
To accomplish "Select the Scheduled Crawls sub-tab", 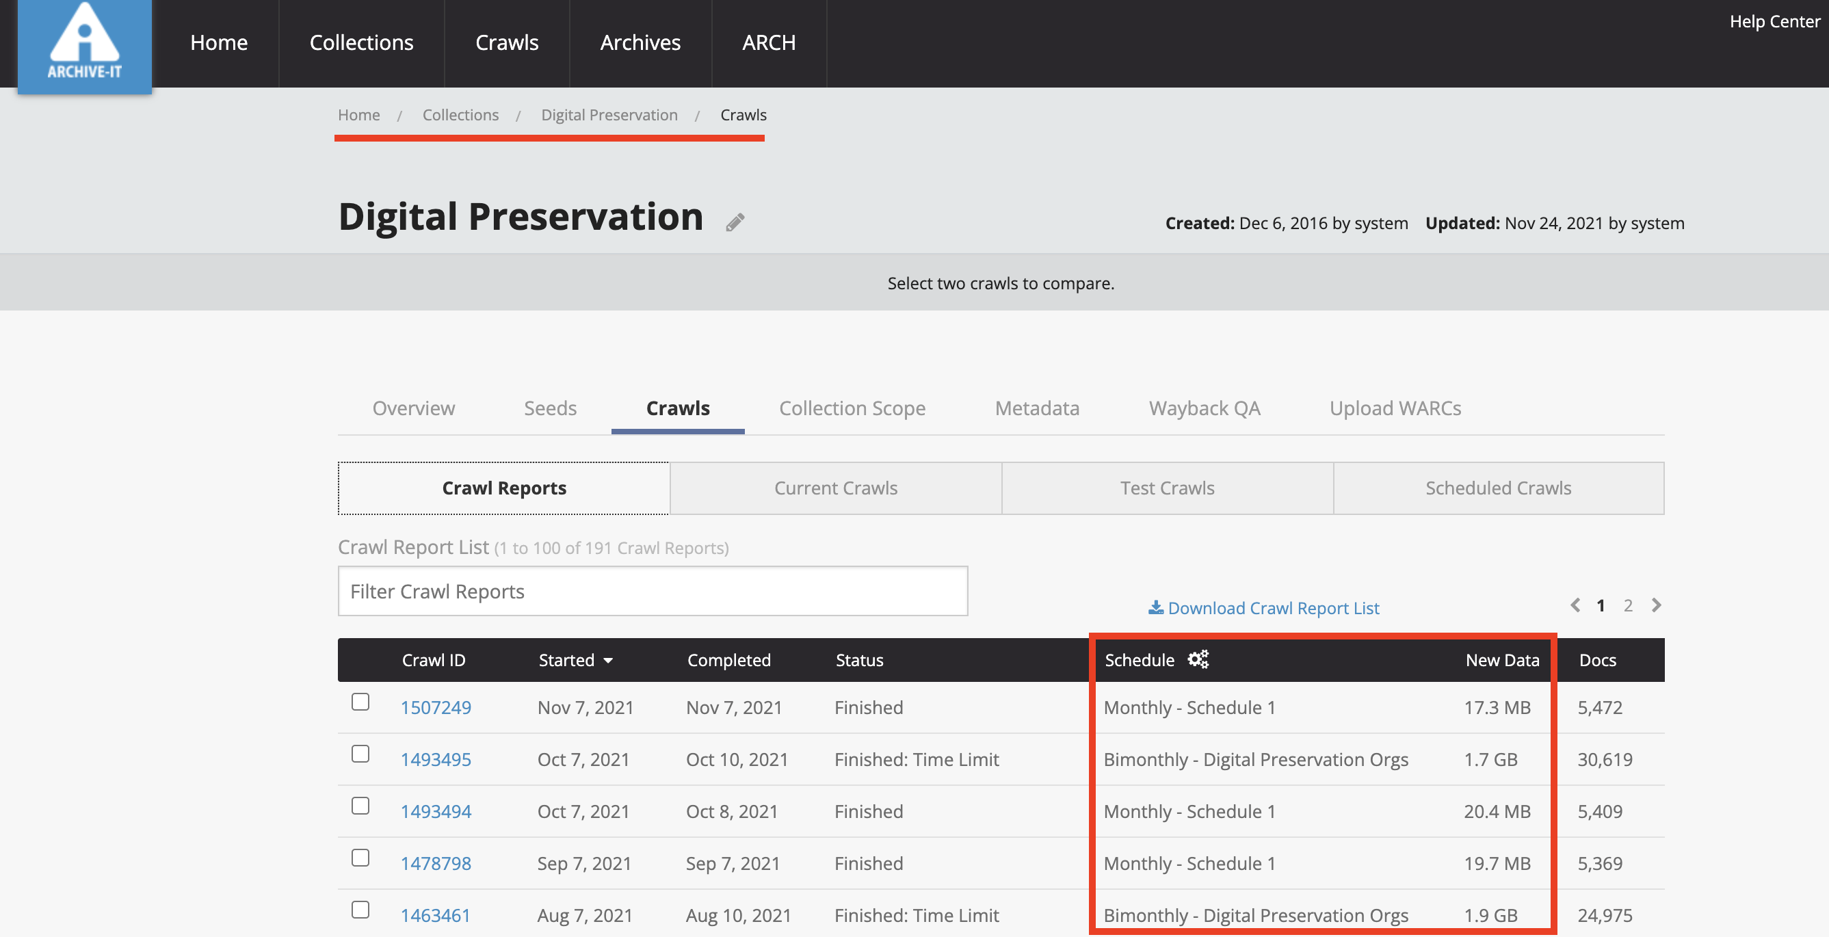I will point(1498,488).
